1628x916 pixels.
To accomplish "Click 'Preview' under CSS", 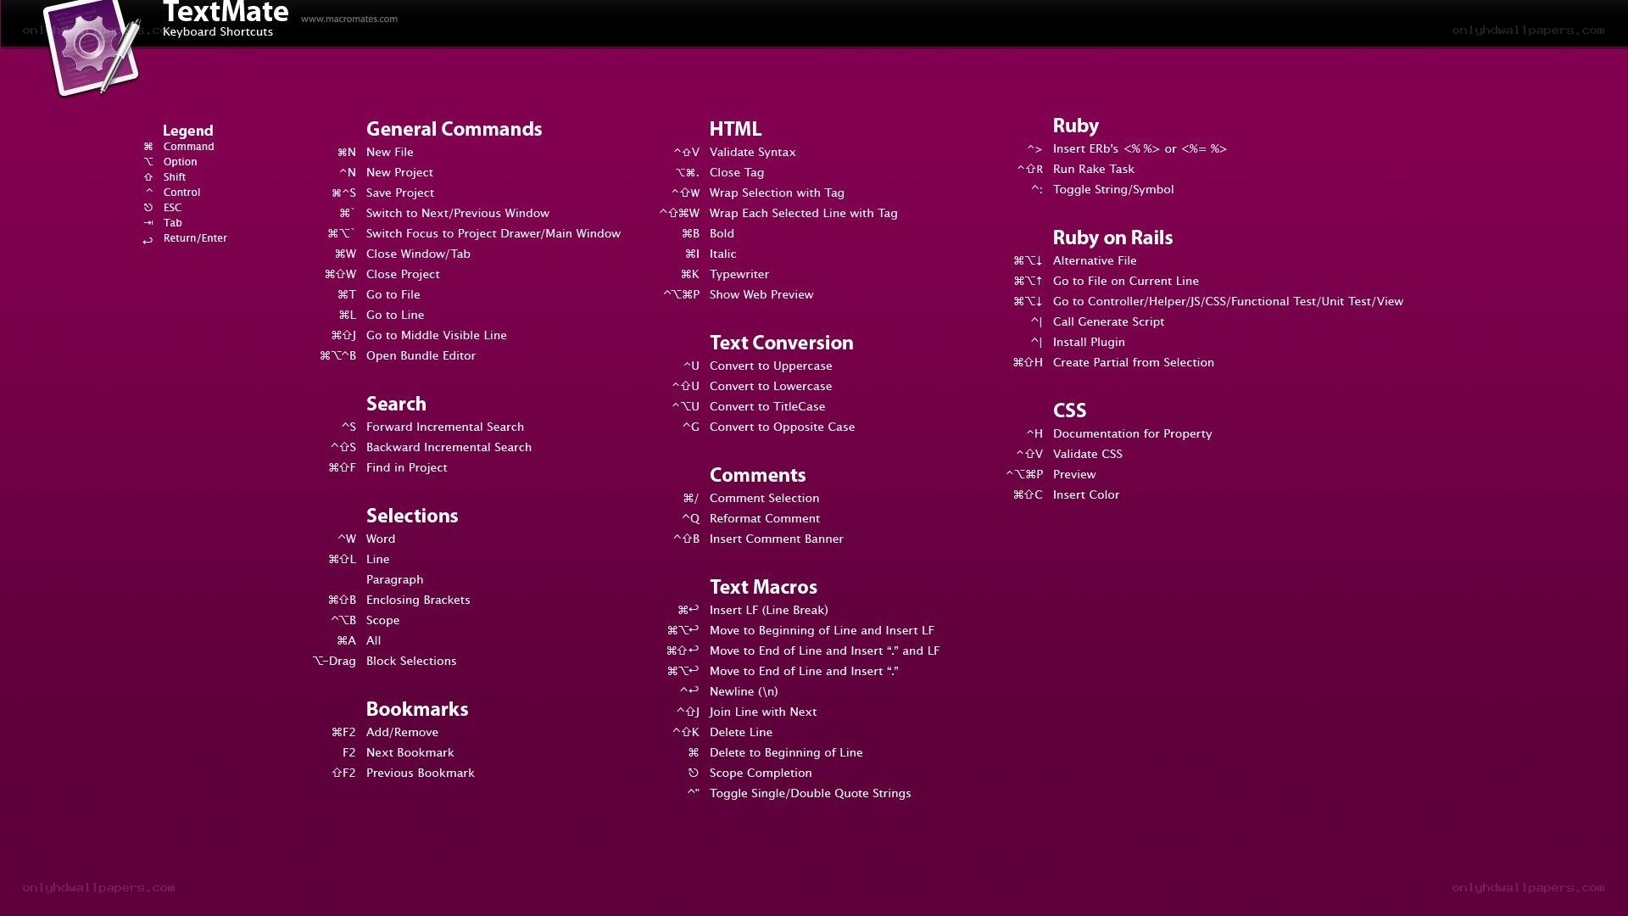I will (1074, 475).
